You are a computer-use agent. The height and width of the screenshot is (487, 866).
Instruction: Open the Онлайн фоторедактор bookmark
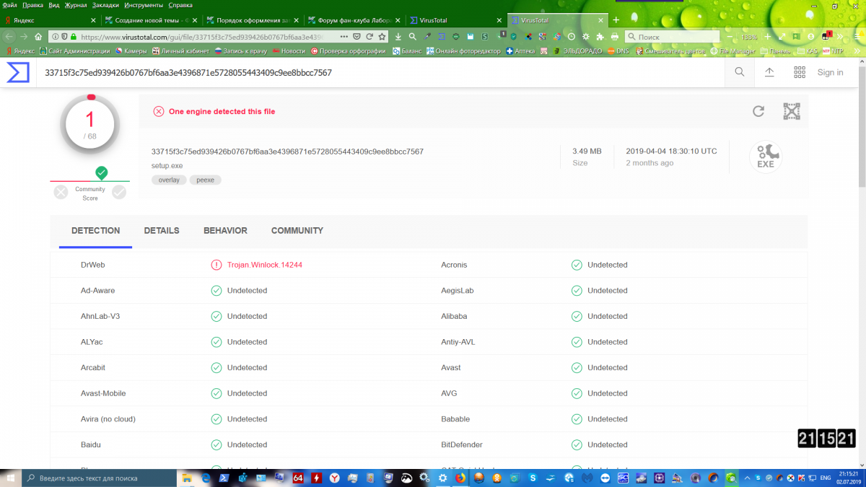pyautogui.click(x=463, y=51)
